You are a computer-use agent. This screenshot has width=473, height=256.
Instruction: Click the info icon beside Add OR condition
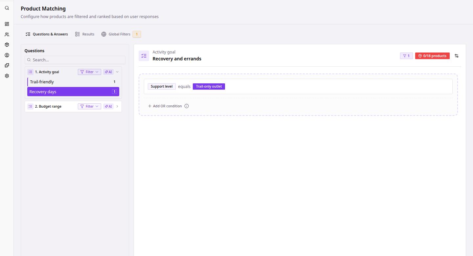click(x=187, y=106)
